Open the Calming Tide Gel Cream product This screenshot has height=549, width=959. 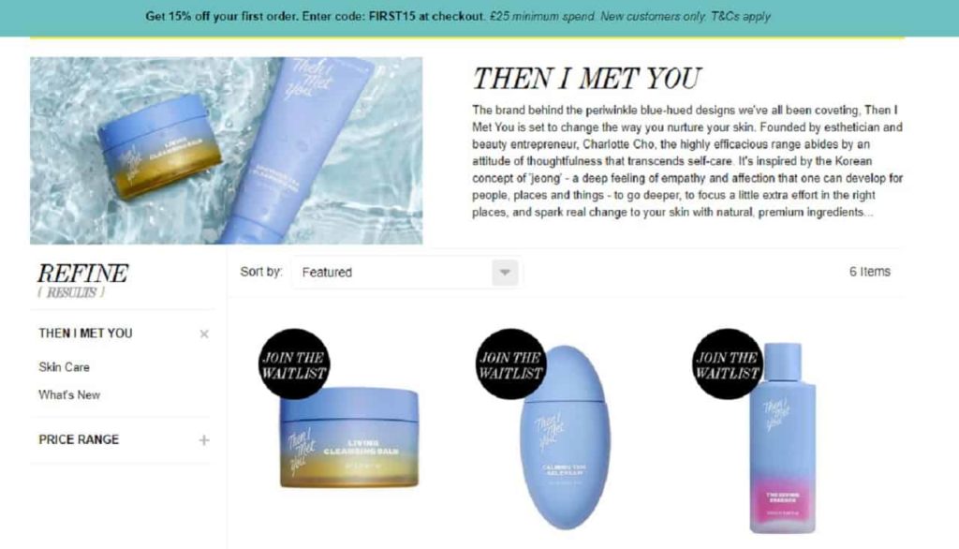[565, 437]
